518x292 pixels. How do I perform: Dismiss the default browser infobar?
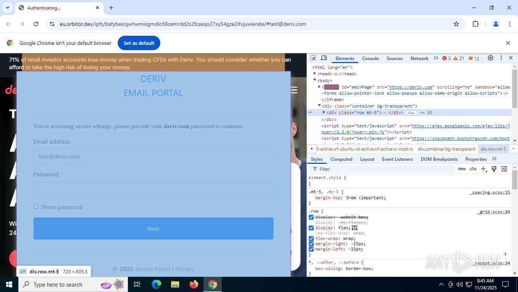[508, 43]
